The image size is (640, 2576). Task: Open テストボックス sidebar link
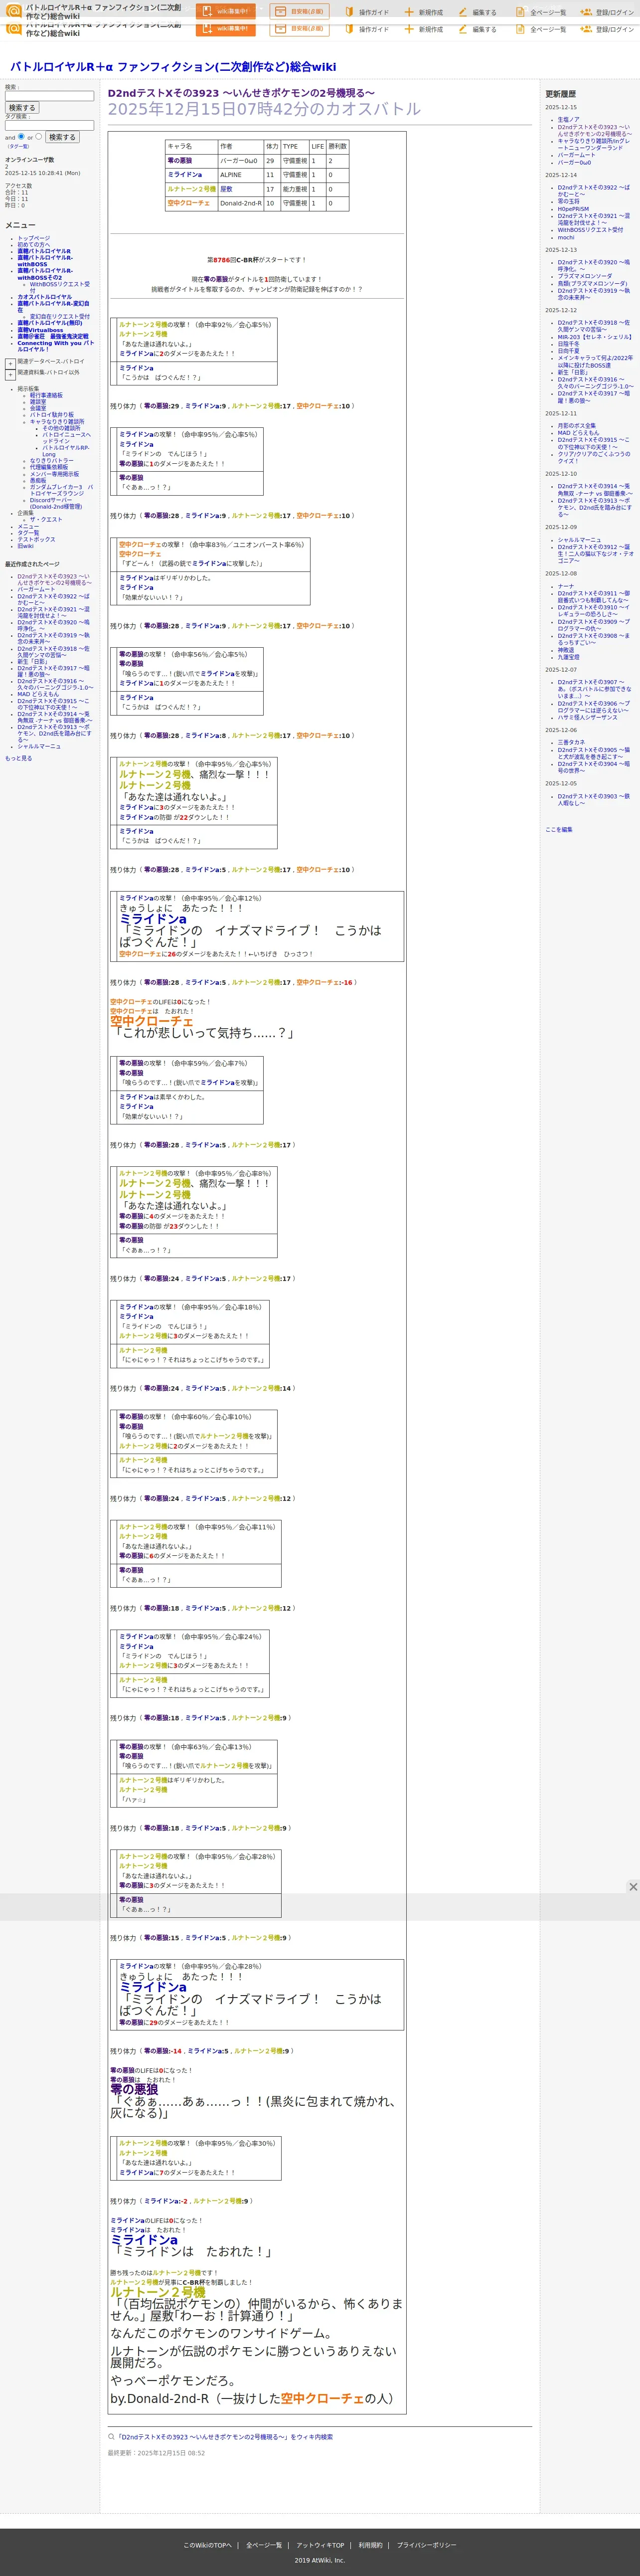click(36, 540)
